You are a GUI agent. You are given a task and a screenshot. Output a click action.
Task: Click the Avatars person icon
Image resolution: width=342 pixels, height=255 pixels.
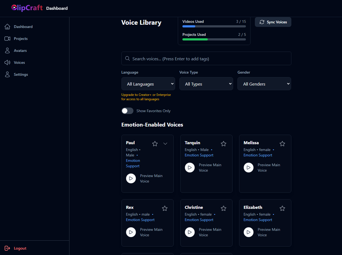[7, 51]
